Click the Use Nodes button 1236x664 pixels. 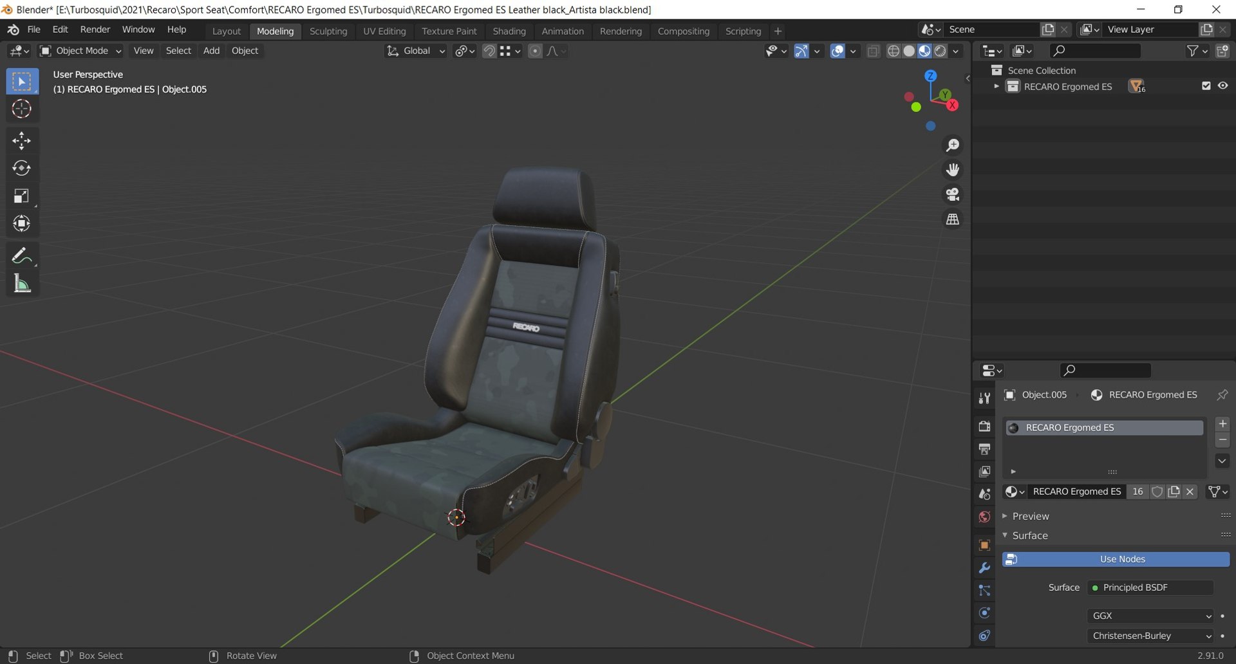pyautogui.click(x=1116, y=559)
